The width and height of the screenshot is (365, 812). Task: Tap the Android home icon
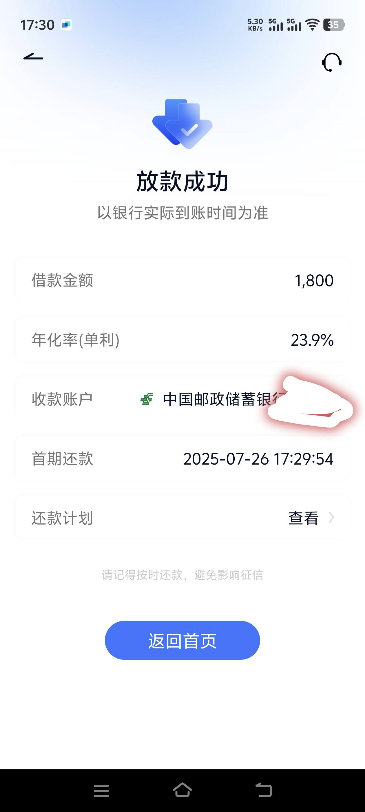point(182,790)
